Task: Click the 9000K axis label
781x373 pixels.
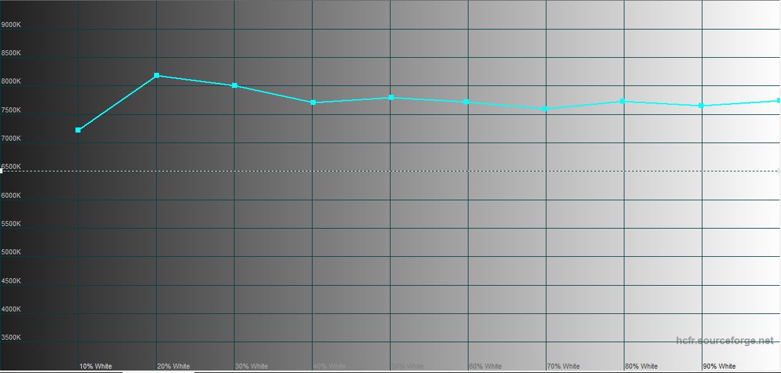Action: point(11,25)
